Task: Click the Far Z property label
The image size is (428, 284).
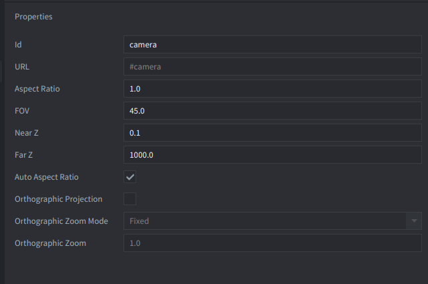Action: point(25,155)
